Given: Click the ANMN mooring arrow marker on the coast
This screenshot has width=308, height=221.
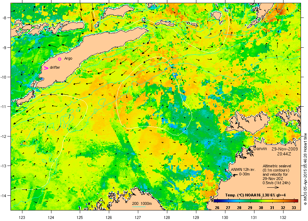Looking at the screenshot, I should coord(235,175).
